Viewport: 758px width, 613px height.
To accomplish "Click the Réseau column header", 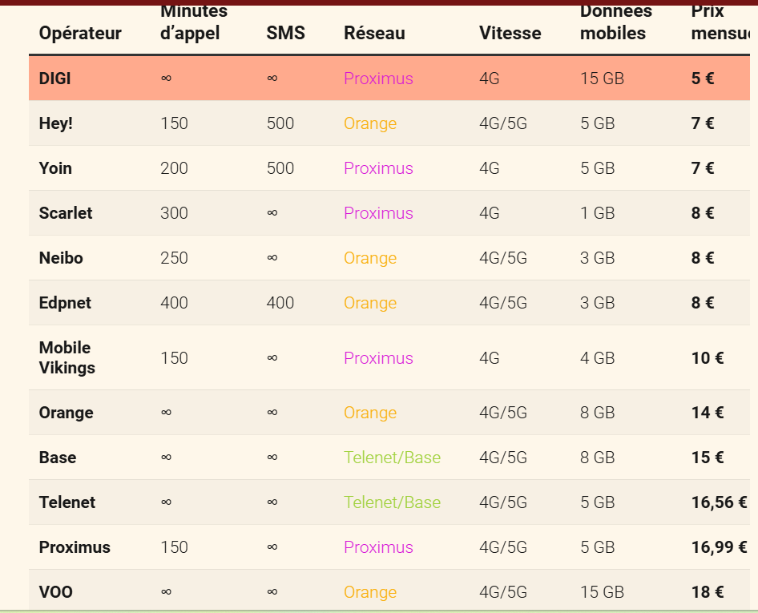I will coord(374,33).
